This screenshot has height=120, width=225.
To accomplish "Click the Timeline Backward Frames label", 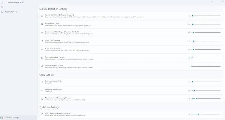I will pyautogui.click(x=54, y=57).
